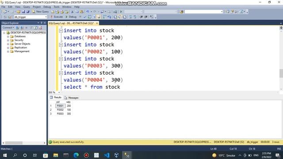Open the Connect dropdown in Object Explorer
The width and height of the screenshot is (283, 159).
(8, 27)
